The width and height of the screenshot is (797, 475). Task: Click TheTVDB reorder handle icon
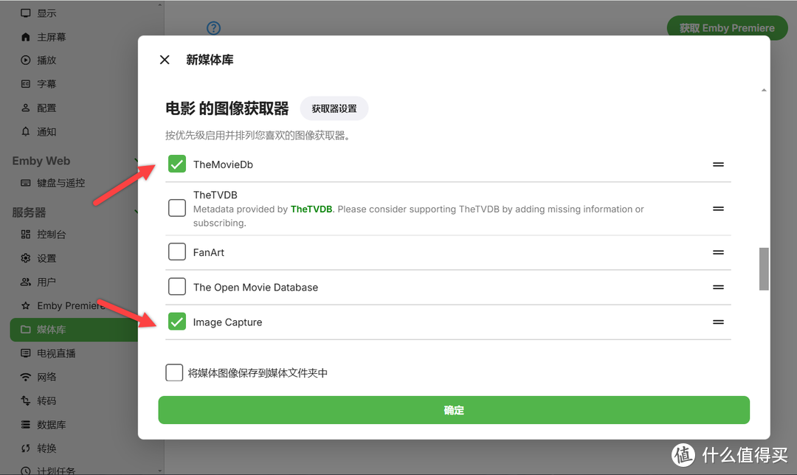pyautogui.click(x=718, y=209)
